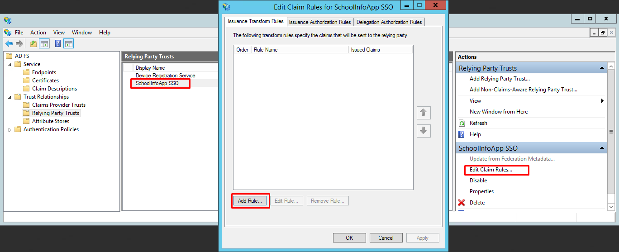
Task: Select Device Registration Service in trusts list
Action: [x=166, y=76]
